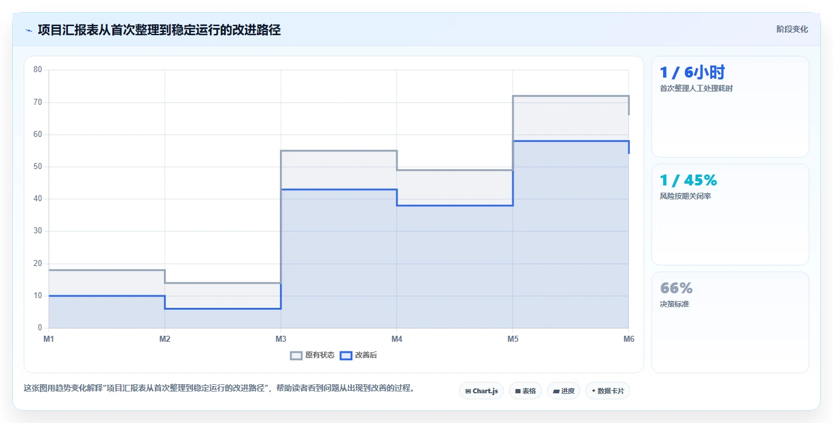Click the 20 y-axis value
This screenshot has height=423, width=833.
coord(38,264)
